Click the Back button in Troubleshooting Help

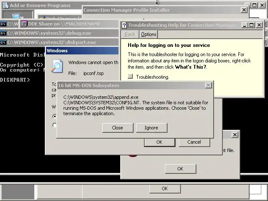(130, 34)
